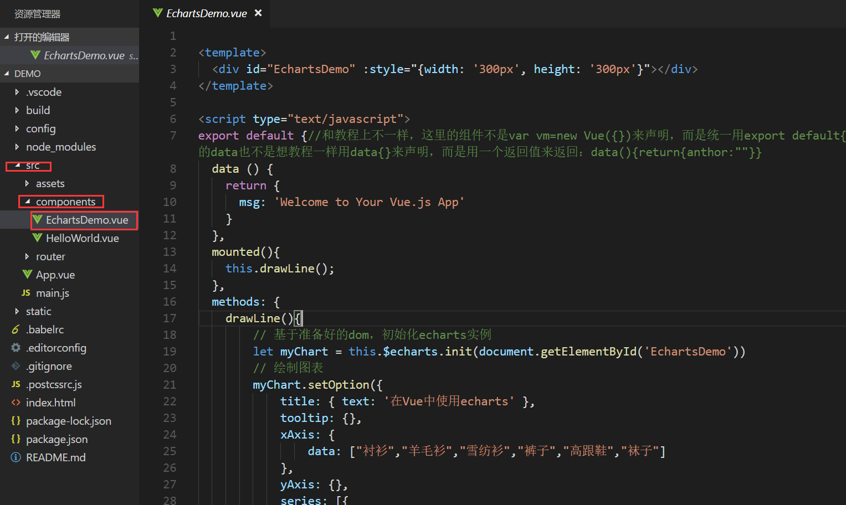Expand the router folder arrow
Viewport: 846px width, 505px height.
coord(27,256)
